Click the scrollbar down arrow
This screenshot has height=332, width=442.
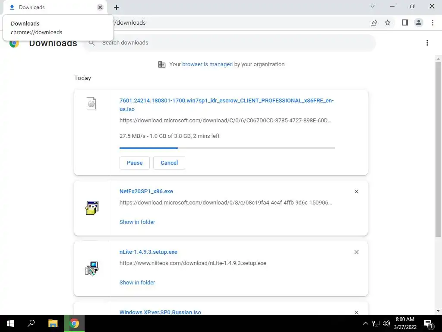(438, 311)
